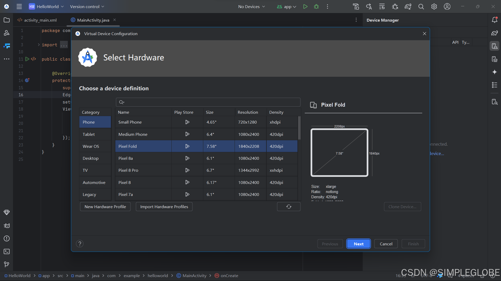Click the Run app play icon
This screenshot has width=501, height=281.
click(x=305, y=7)
